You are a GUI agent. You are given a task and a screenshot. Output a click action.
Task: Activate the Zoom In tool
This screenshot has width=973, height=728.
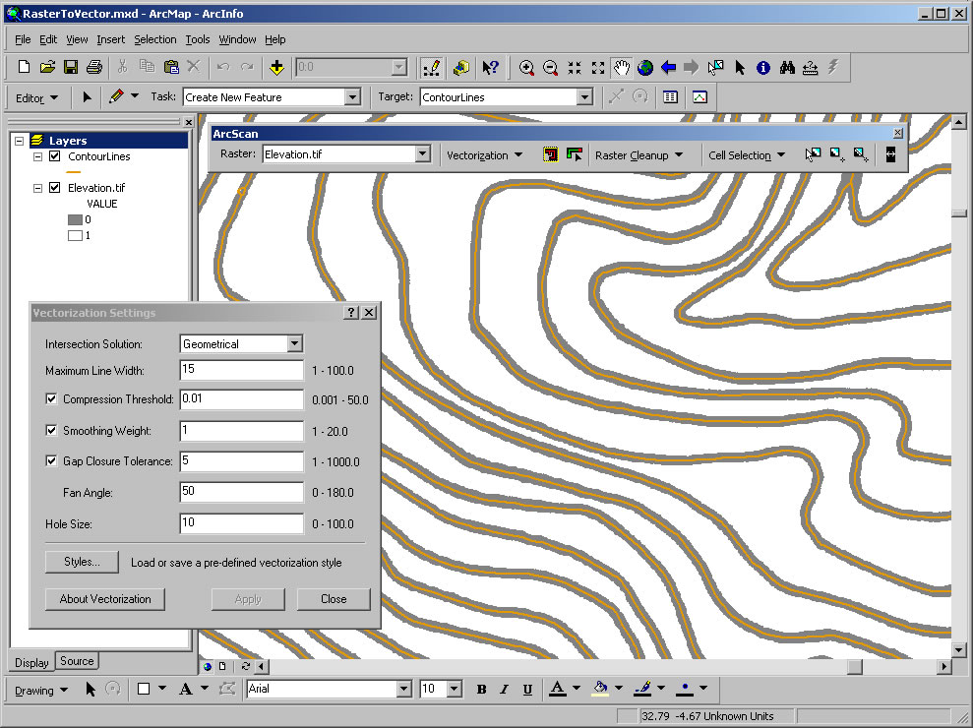(x=526, y=67)
